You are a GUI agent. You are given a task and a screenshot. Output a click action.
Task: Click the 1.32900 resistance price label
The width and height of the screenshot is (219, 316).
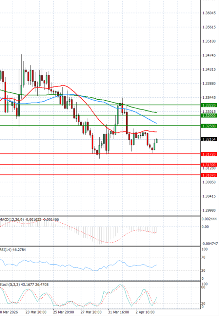tap(209, 115)
